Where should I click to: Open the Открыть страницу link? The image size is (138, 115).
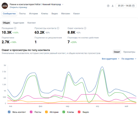[x=18, y=7]
